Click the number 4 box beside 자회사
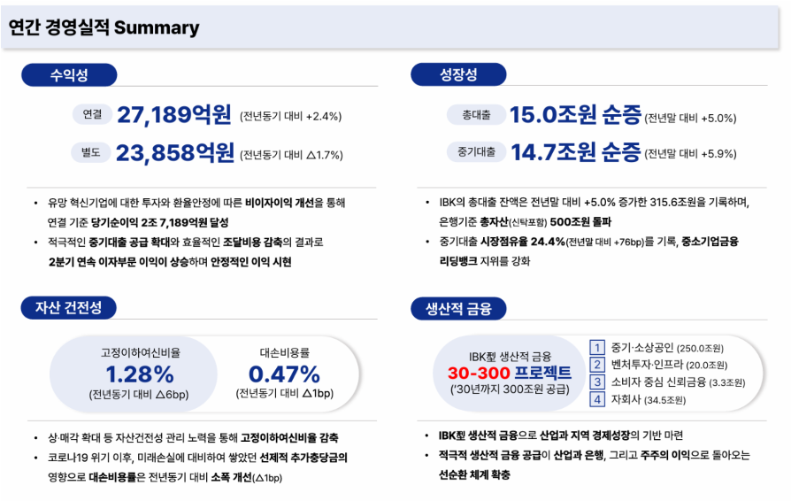The width and height of the screenshot is (791, 501). [x=597, y=399]
